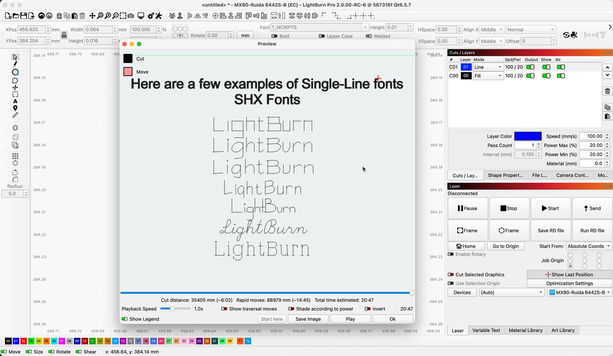
Task: Click Play in Preview window
Action: [350, 319]
